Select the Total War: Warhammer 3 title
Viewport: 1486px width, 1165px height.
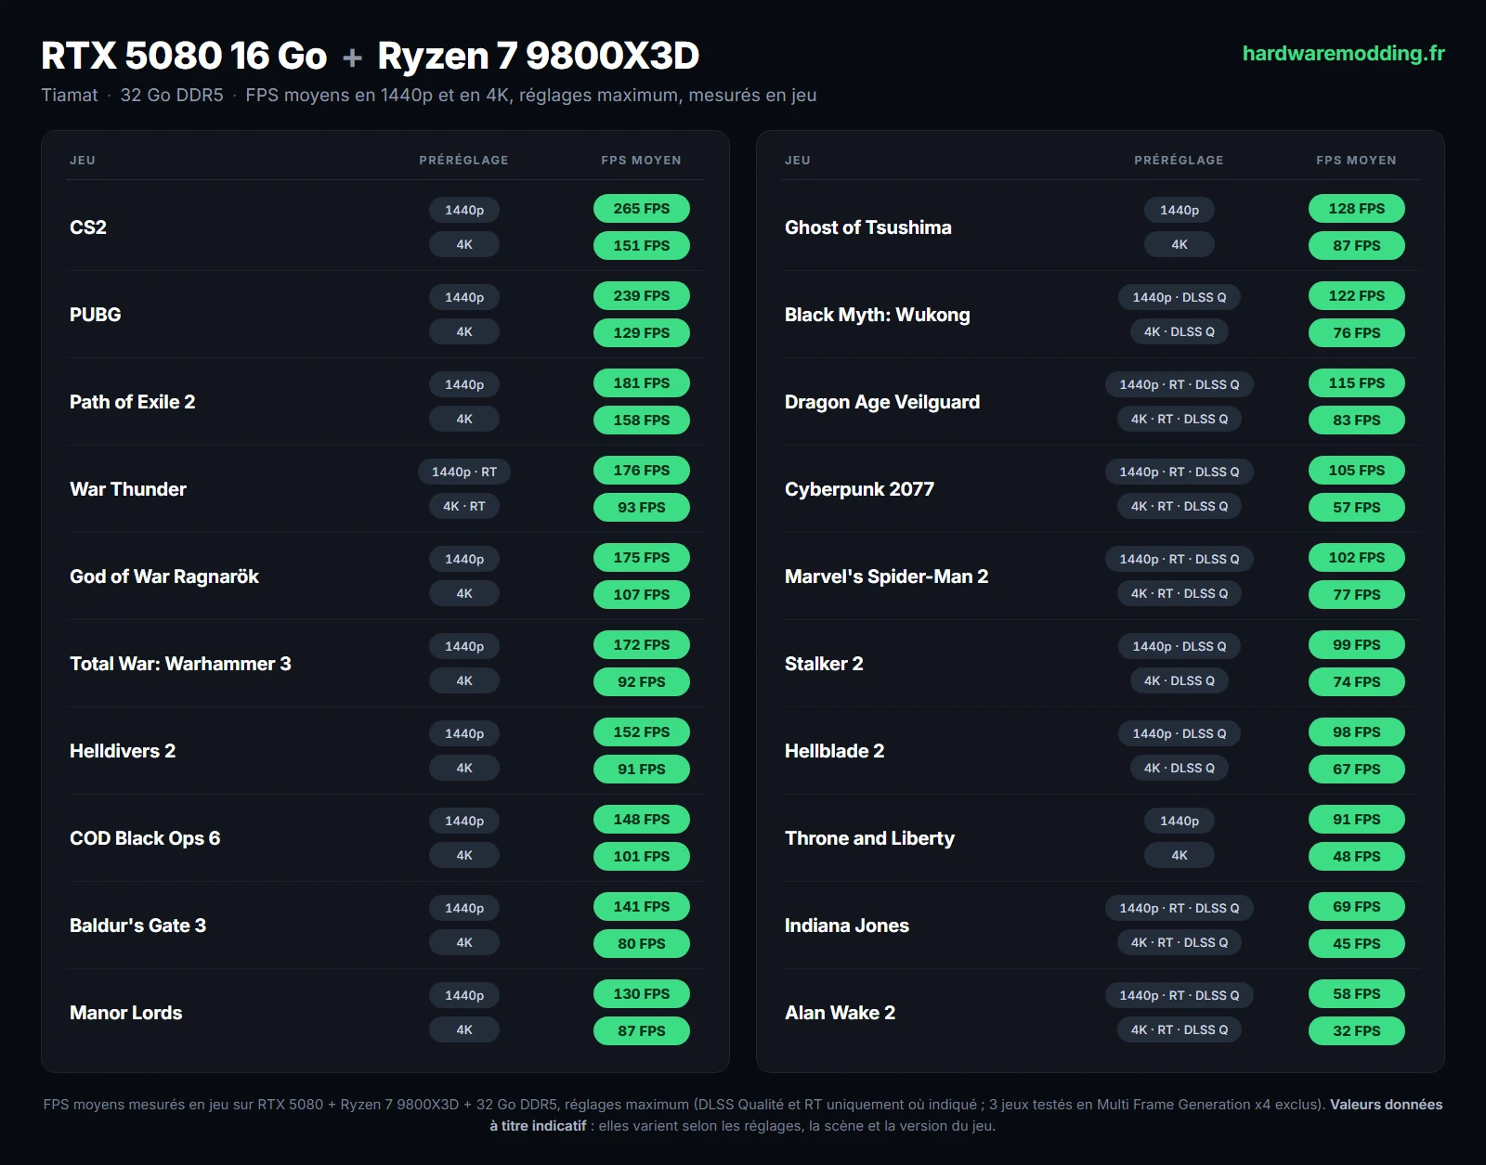pyautogui.click(x=180, y=664)
